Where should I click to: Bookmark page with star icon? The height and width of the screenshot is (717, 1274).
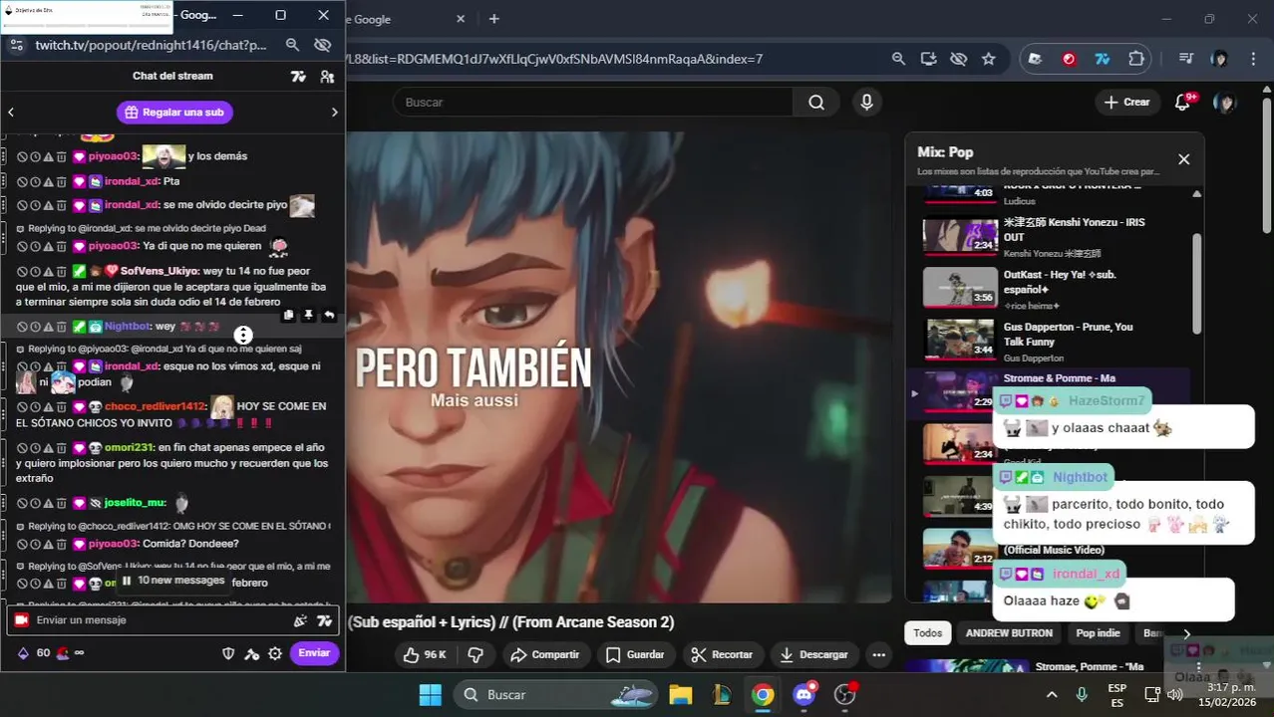[x=988, y=59]
